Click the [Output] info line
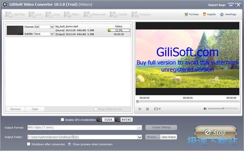Screen dimensions: 244x151 click(x=75, y=34)
